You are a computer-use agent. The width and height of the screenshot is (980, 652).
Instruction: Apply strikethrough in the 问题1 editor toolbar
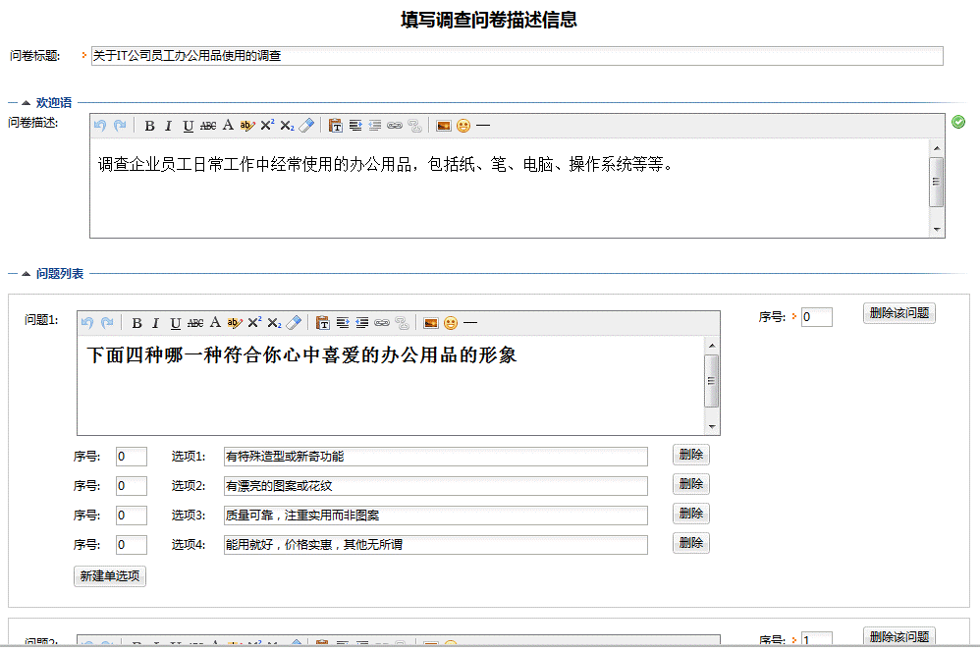(x=195, y=323)
